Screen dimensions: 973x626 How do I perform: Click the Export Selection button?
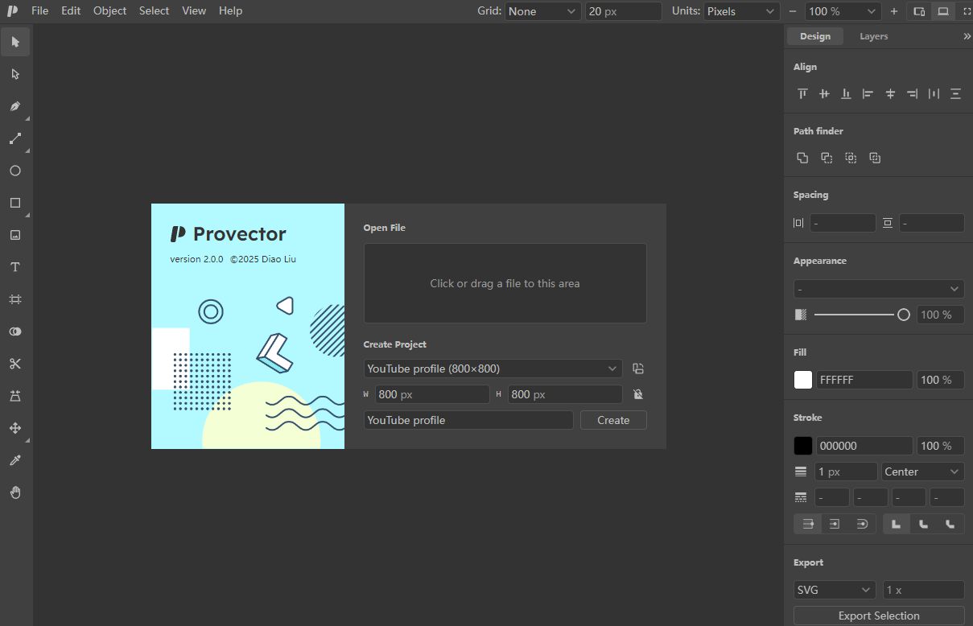pos(879,616)
